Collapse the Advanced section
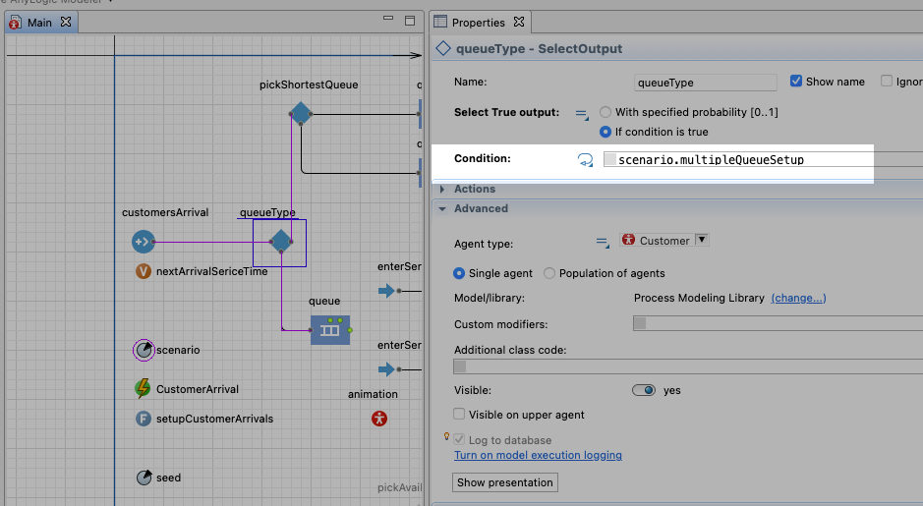The width and height of the screenshot is (923, 506). click(x=442, y=208)
